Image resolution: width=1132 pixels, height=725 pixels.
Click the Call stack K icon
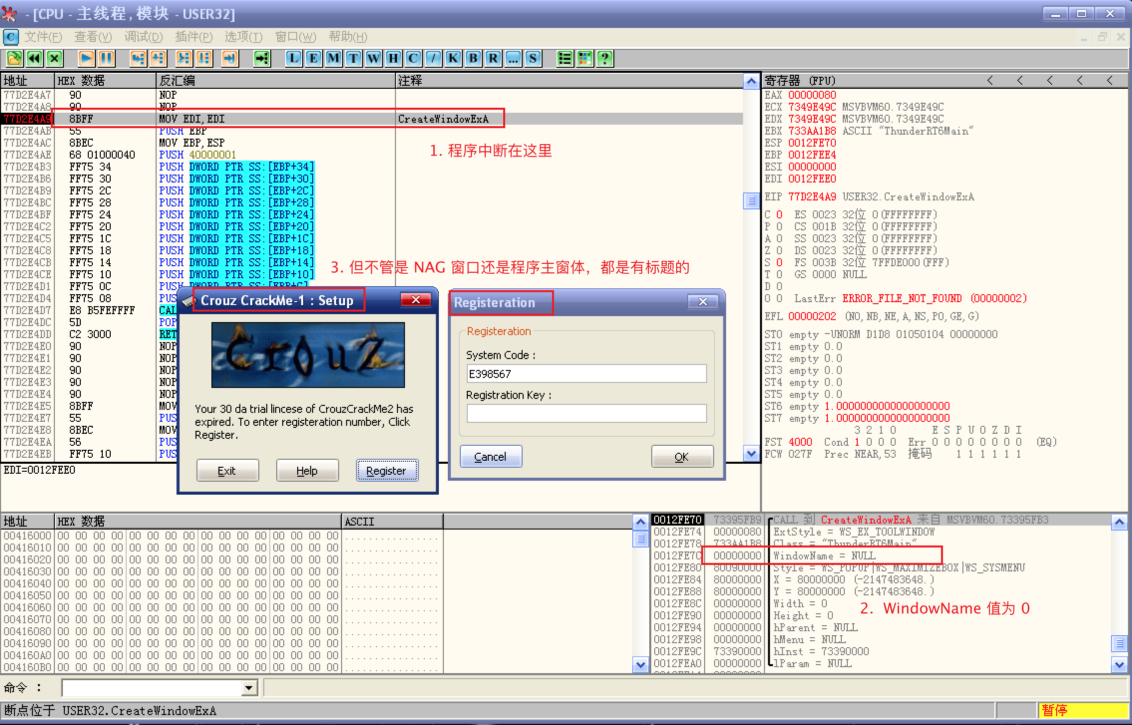453,59
